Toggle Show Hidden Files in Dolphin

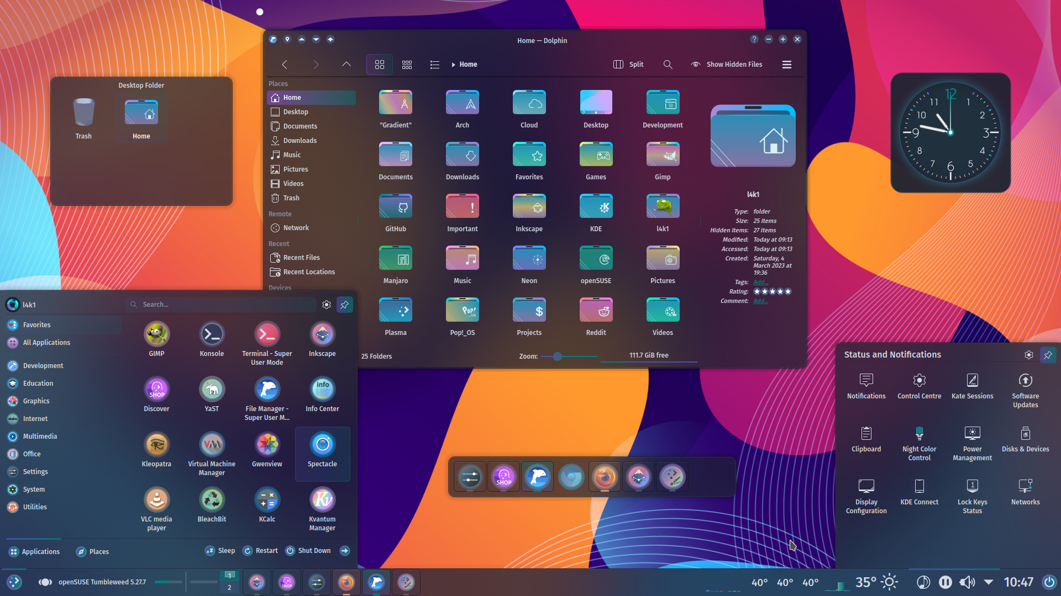[727, 65]
